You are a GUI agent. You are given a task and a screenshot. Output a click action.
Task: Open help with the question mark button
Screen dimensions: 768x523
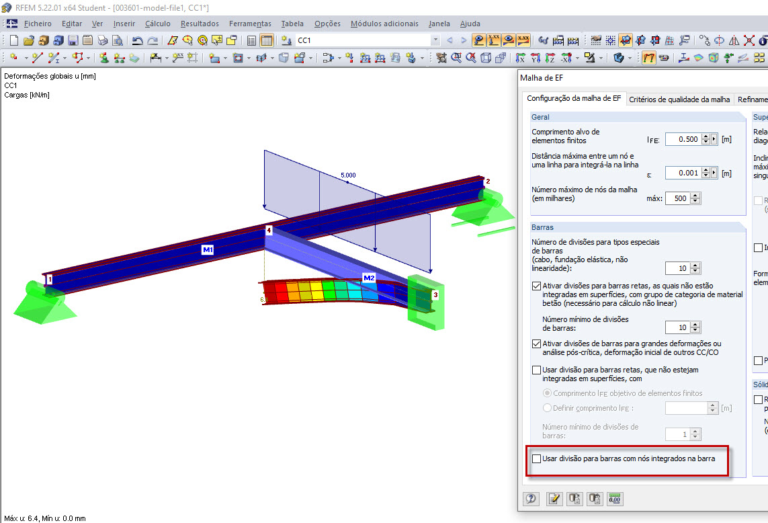[531, 499]
